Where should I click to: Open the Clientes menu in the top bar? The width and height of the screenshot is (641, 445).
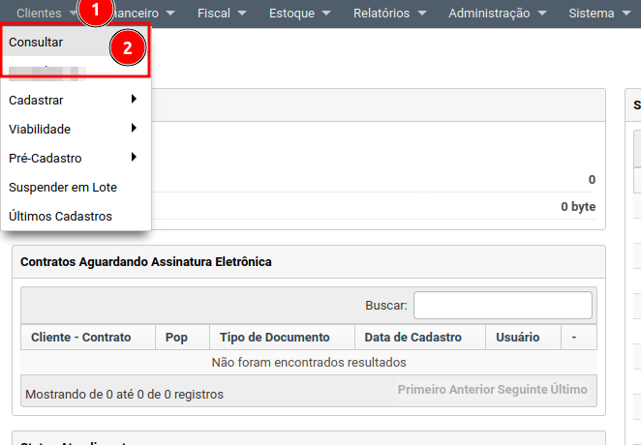pyautogui.click(x=39, y=14)
